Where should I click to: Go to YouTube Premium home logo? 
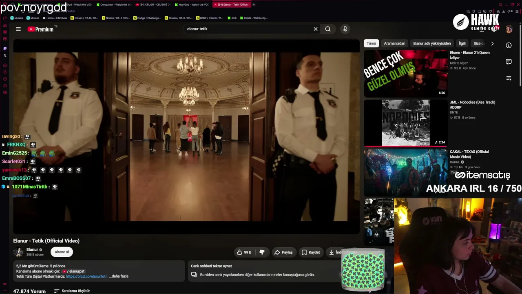[40, 29]
